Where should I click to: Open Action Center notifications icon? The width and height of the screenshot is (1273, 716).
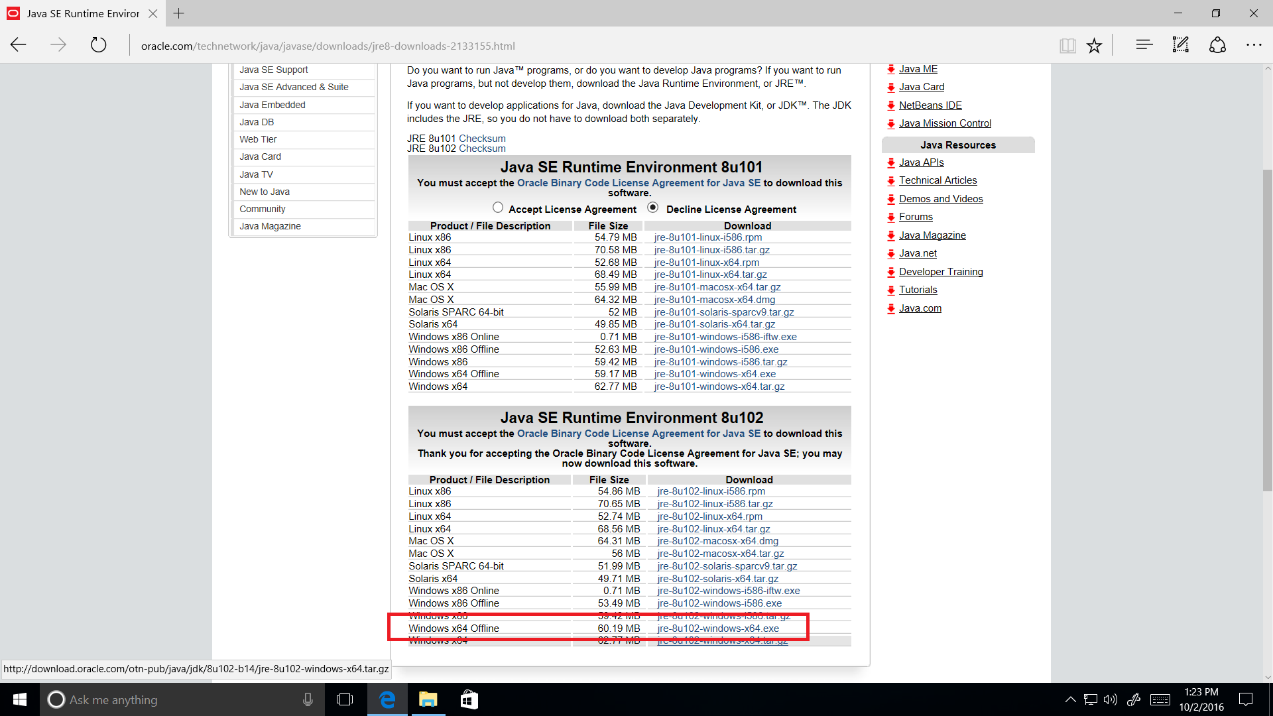click(x=1246, y=699)
